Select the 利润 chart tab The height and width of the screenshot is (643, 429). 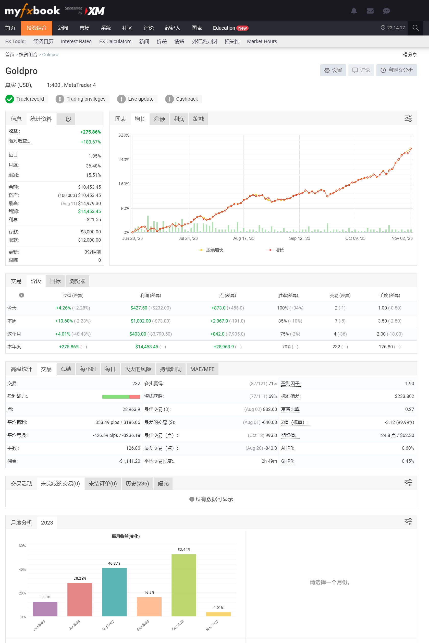179,119
